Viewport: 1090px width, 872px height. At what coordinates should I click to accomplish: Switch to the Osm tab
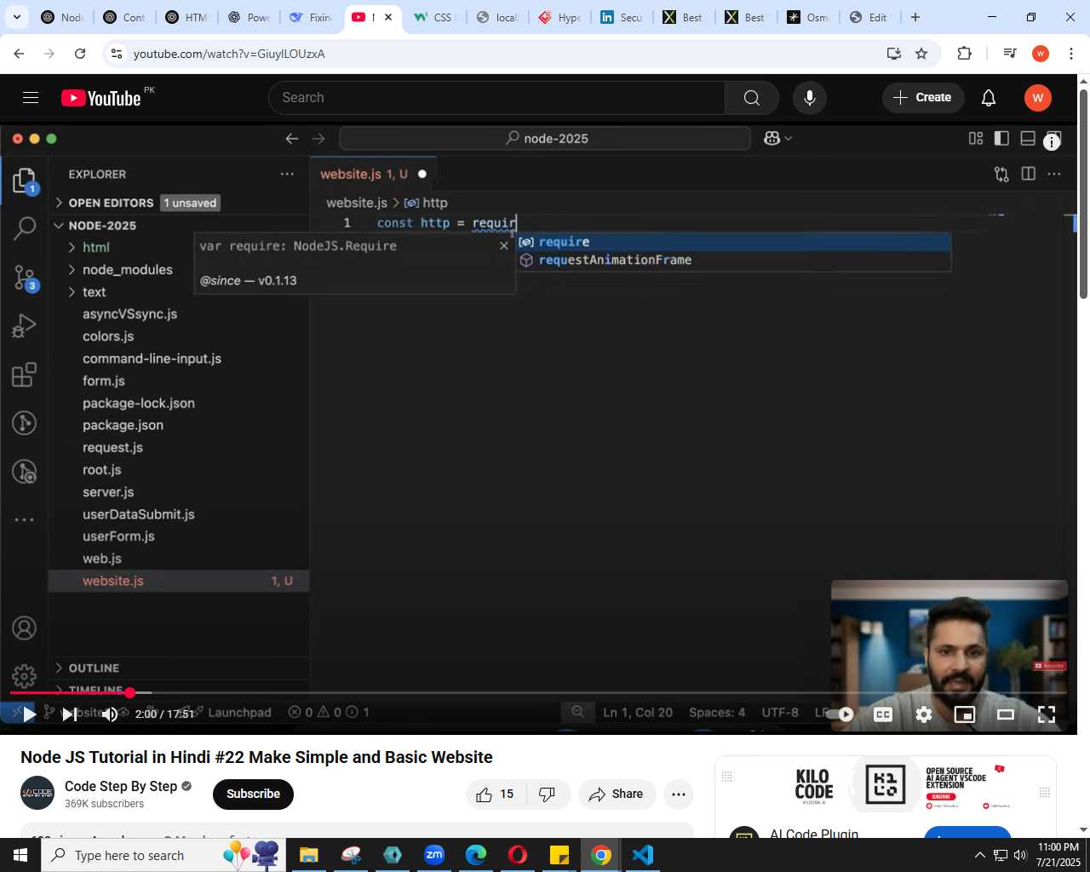click(808, 17)
